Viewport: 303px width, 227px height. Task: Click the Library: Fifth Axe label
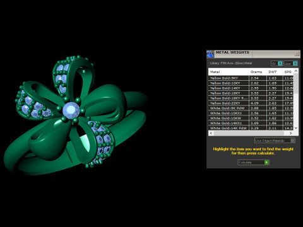click(x=231, y=63)
